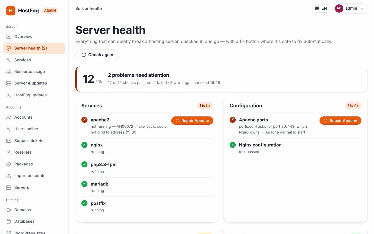The height and width of the screenshot is (234, 374).
Task: Open Support tickets page
Action: pos(34,141)
